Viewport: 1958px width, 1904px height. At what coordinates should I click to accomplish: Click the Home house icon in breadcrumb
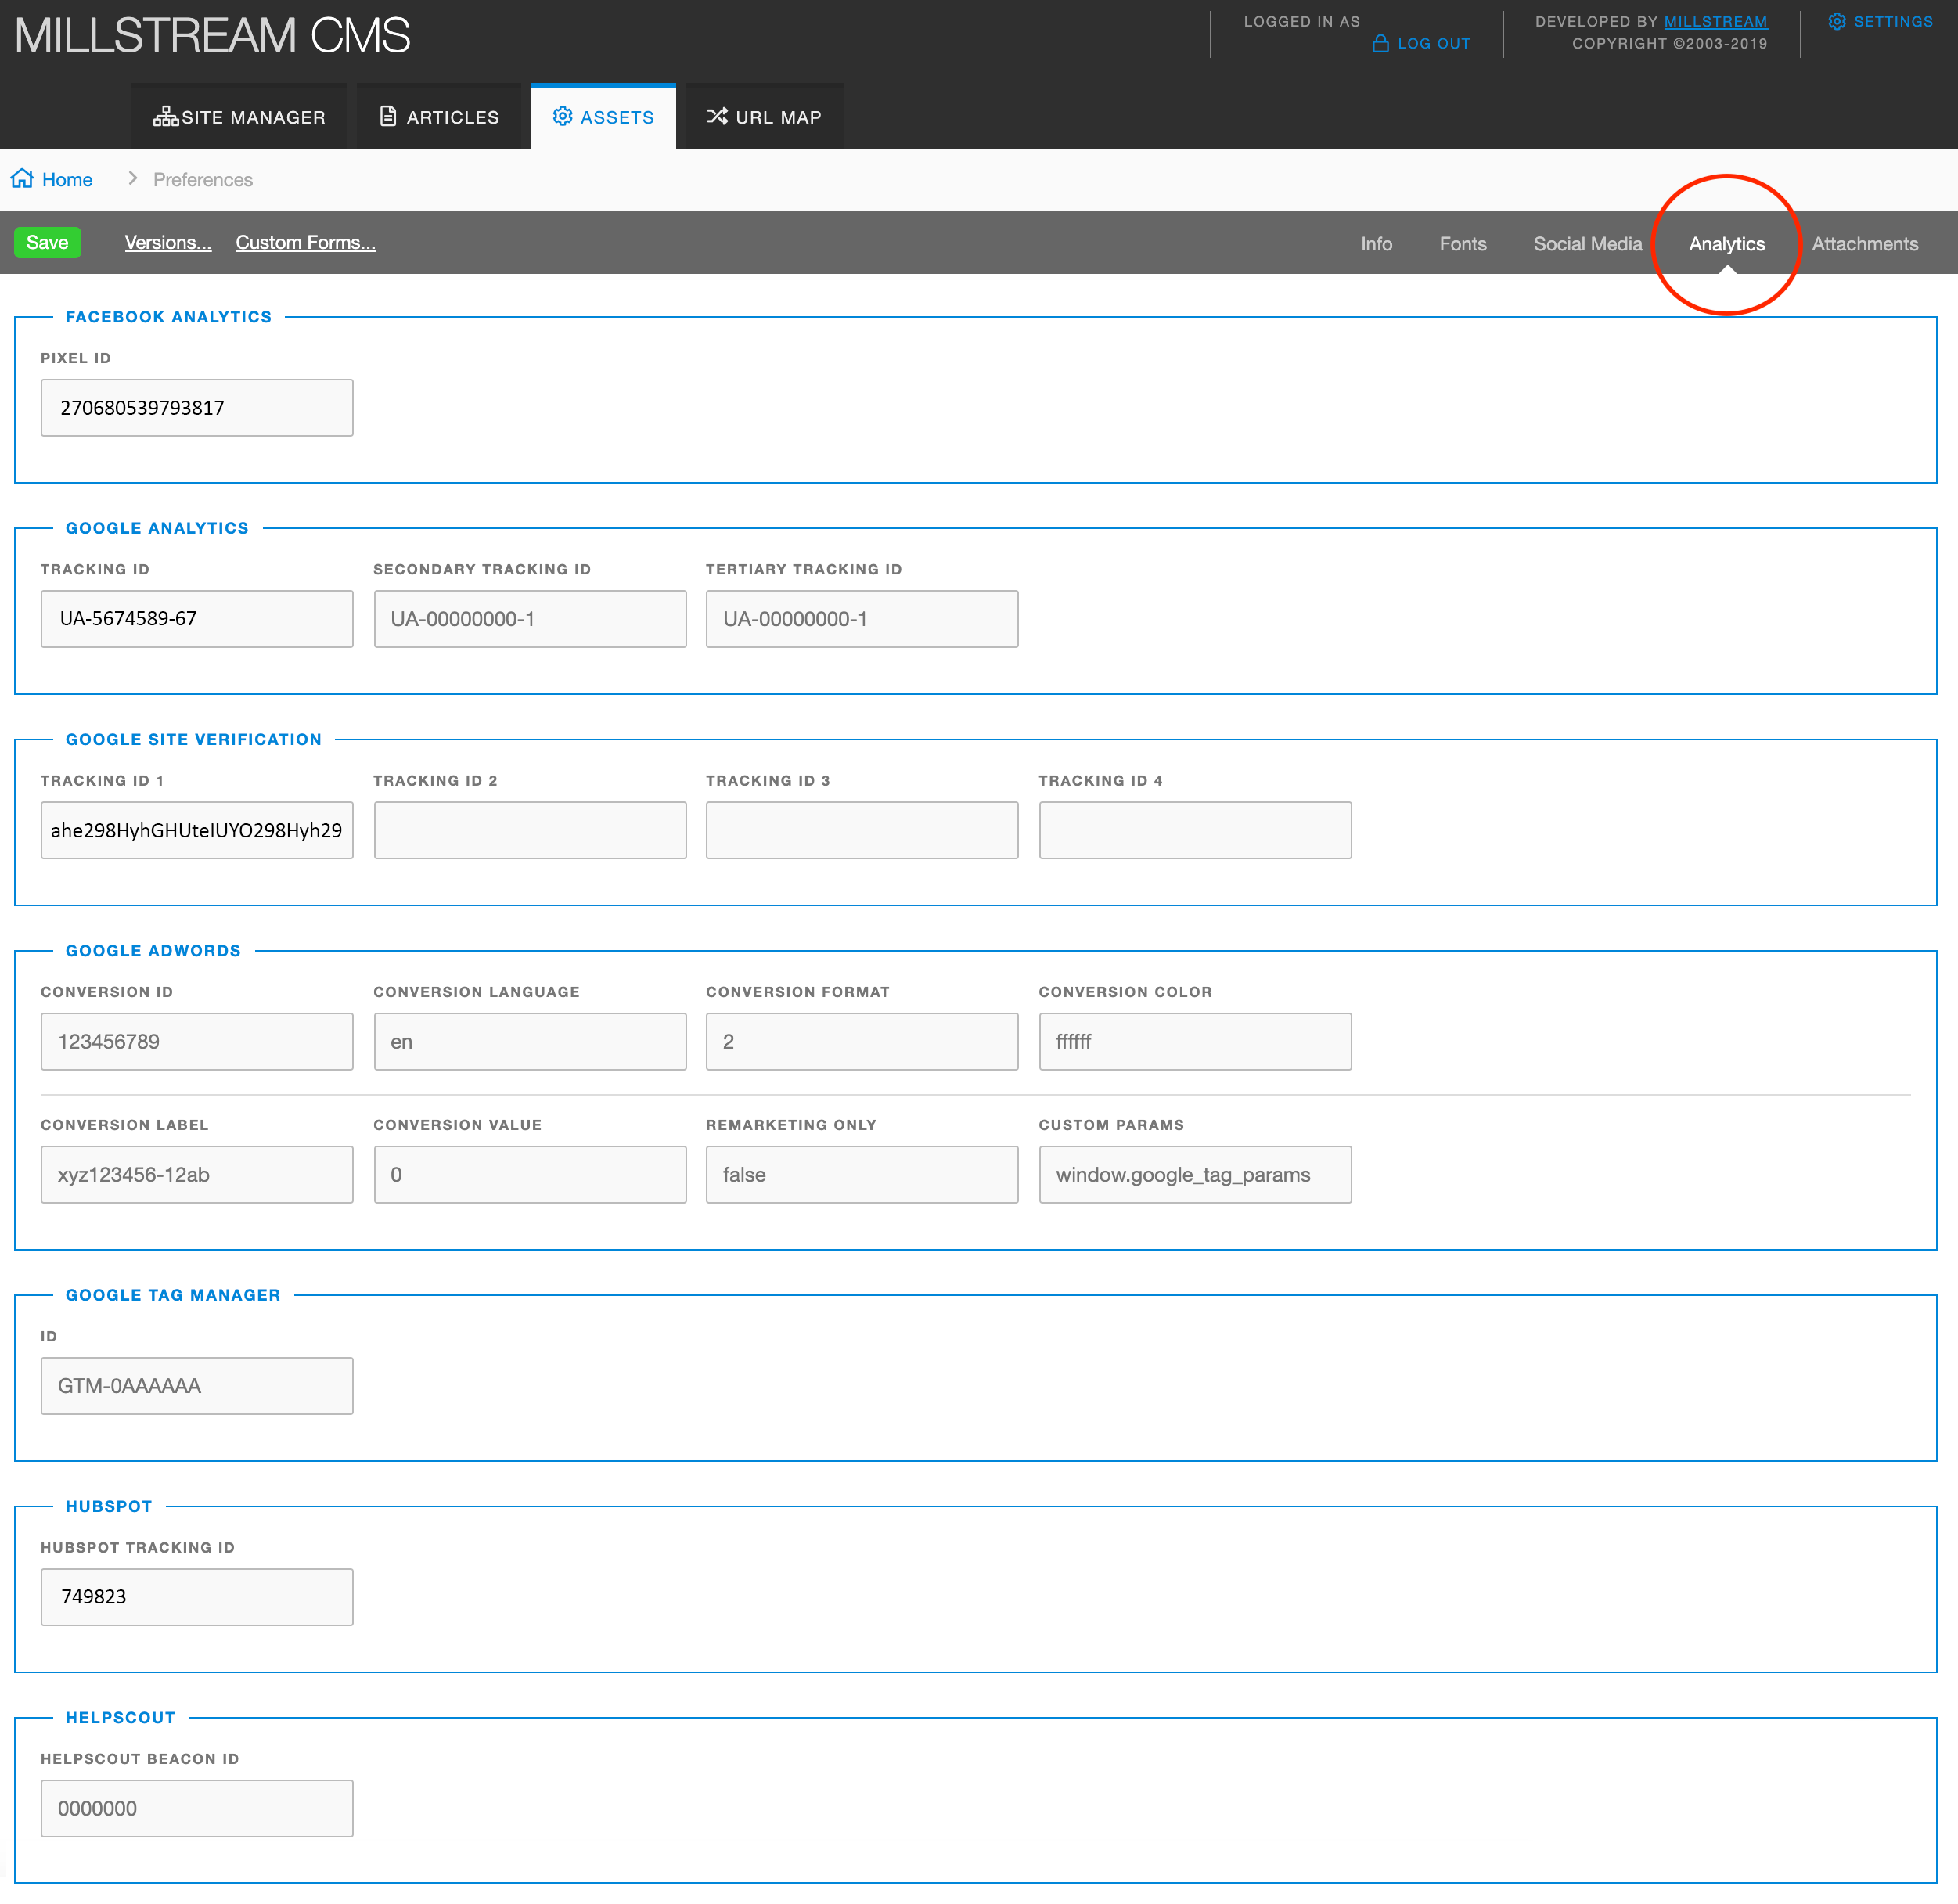pyautogui.click(x=22, y=179)
